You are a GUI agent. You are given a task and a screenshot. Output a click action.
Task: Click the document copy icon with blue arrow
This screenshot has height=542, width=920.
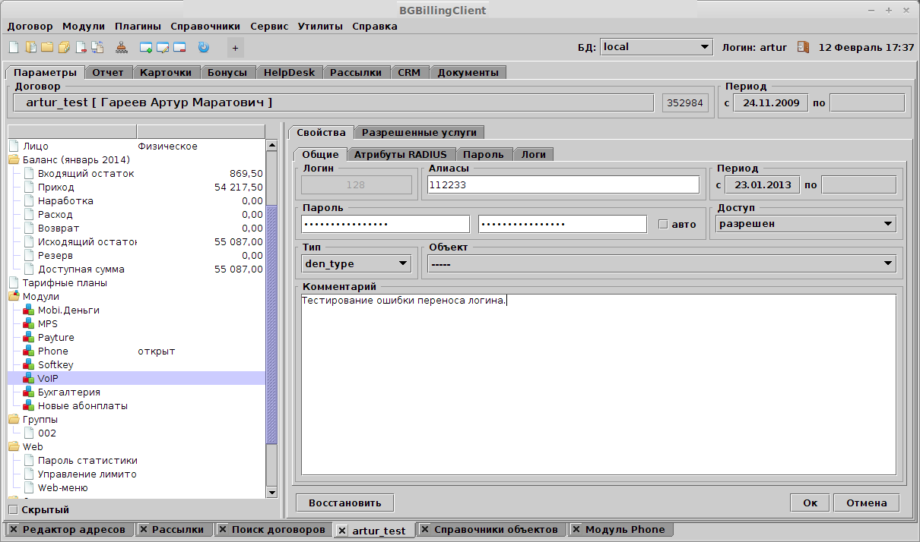click(97, 47)
